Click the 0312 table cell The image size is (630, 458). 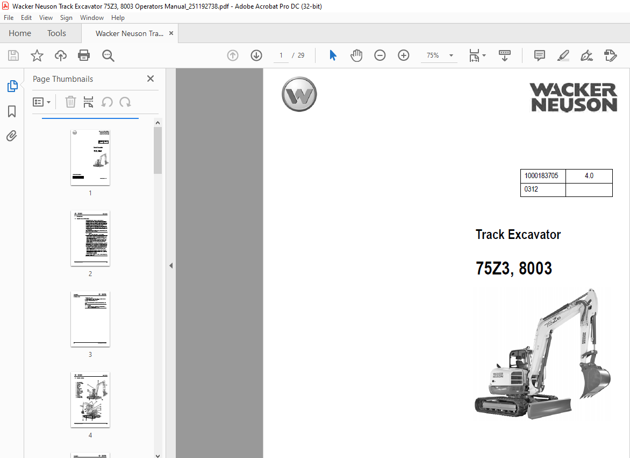click(x=543, y=189)
